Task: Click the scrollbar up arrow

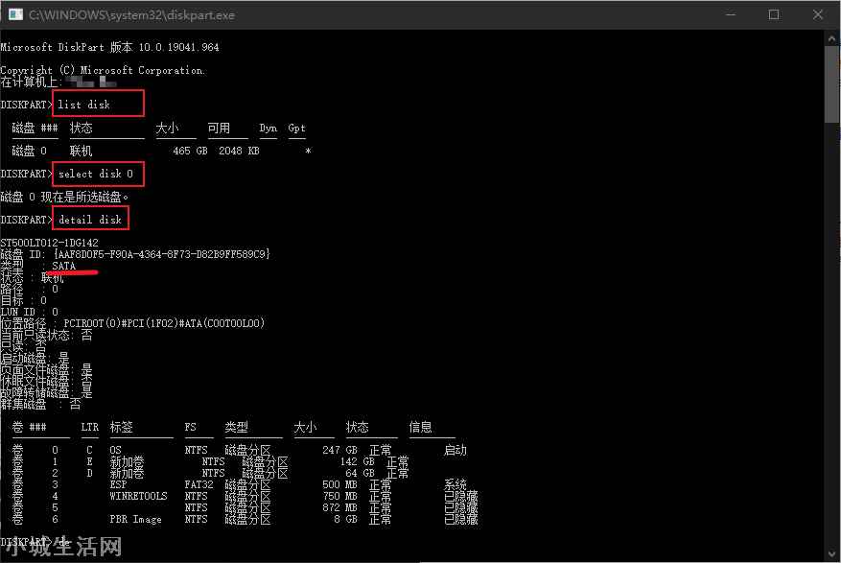Action: tap(831, 38)
